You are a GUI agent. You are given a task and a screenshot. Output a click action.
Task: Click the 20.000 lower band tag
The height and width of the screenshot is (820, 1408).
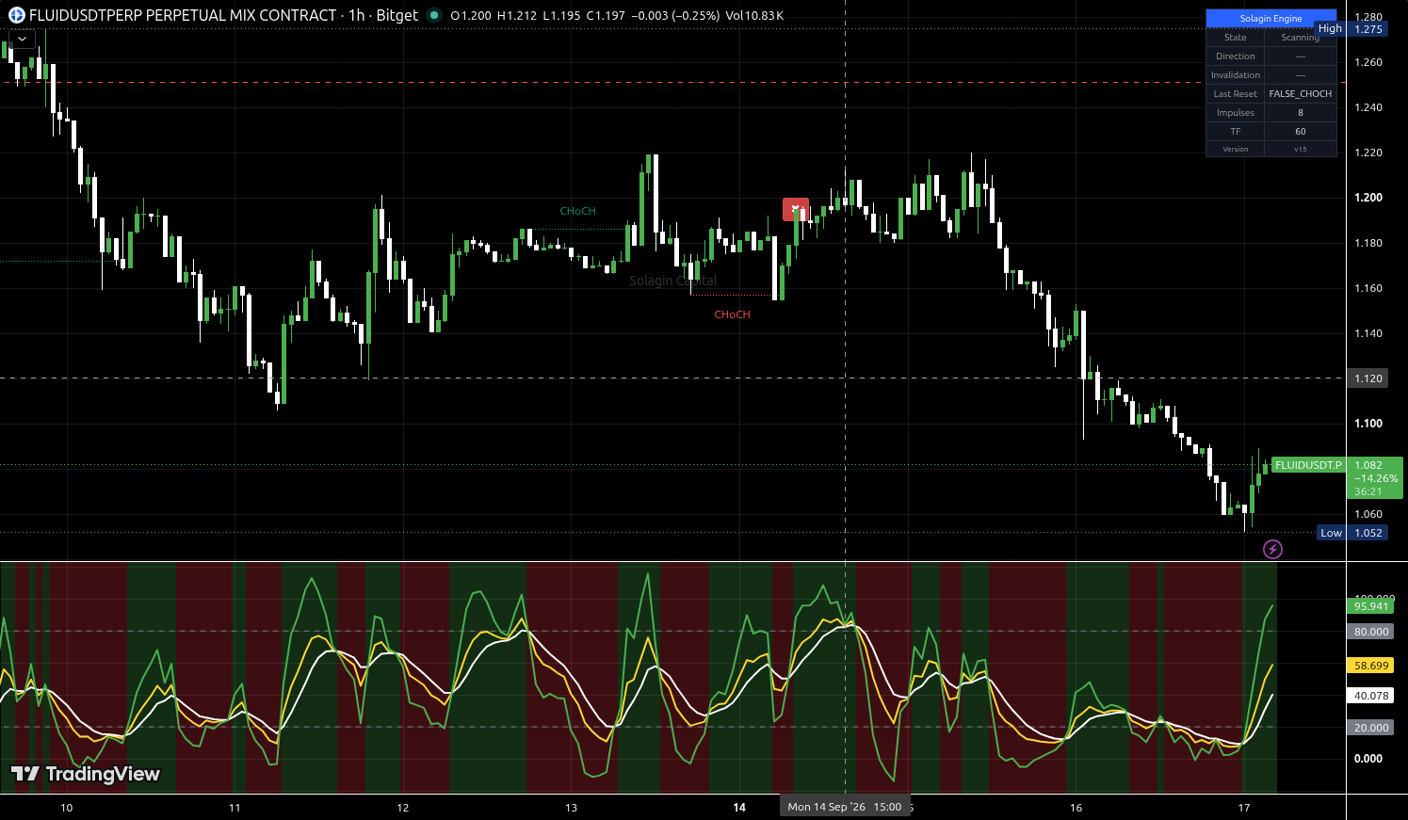pyautogui.click(x=1371, y=728)
